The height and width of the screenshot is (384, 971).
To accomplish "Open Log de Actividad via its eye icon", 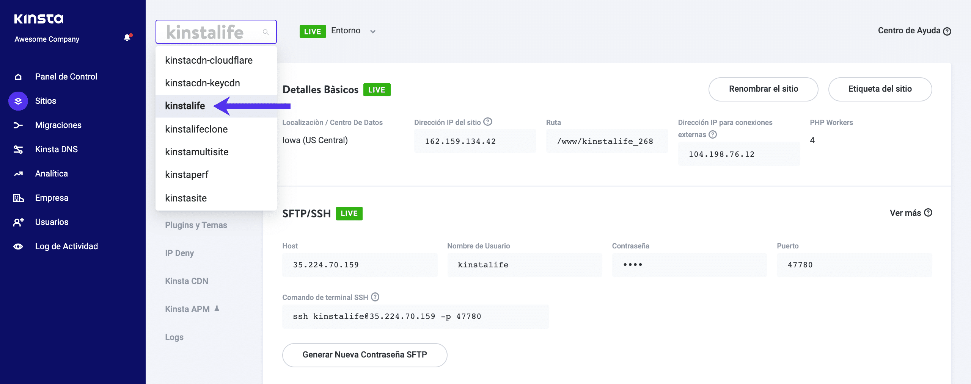I will coord(17,246).
